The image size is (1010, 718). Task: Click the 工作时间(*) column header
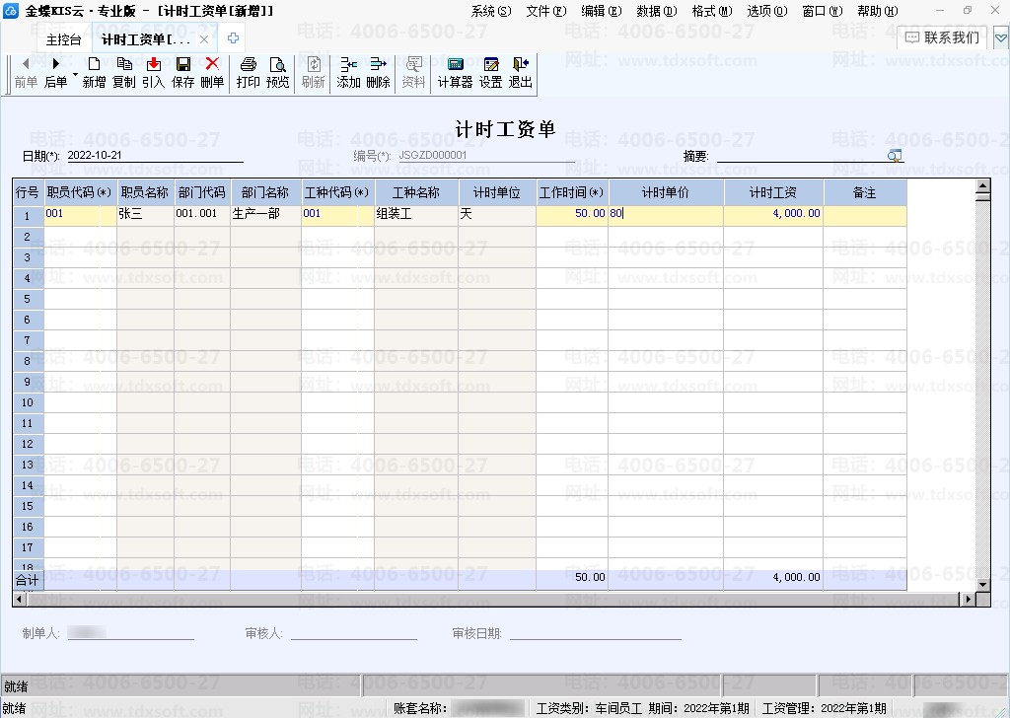(571, 192)
